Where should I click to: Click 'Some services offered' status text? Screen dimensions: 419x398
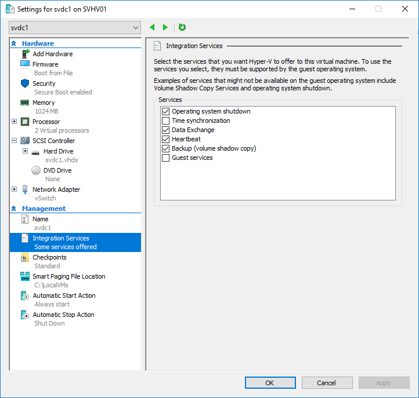pyautogui.click(x=66, y=247)
